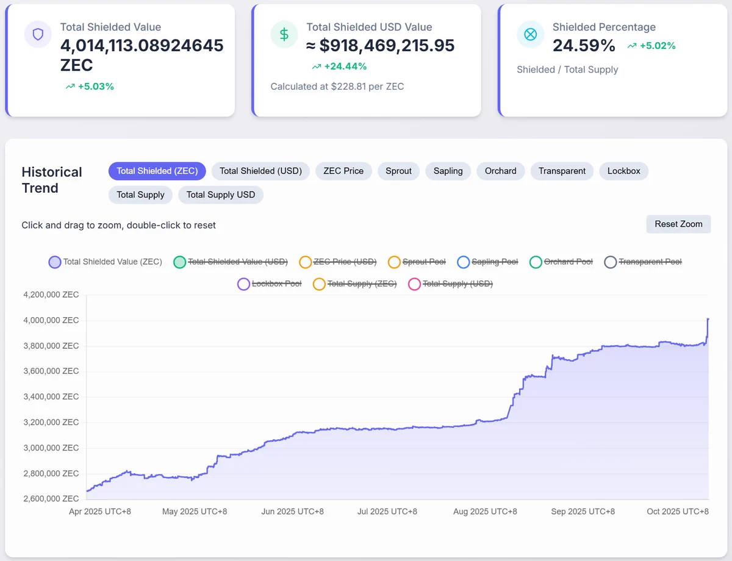Toggle Total Shielded Value (ZEC) legend series
Viewport: 732px width, 561px height.
pyautogui.click(x=106, y=262)
